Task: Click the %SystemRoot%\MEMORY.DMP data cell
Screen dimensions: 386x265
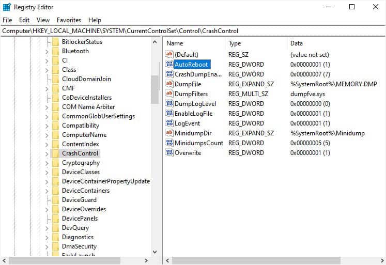Action: click(334, 84)
